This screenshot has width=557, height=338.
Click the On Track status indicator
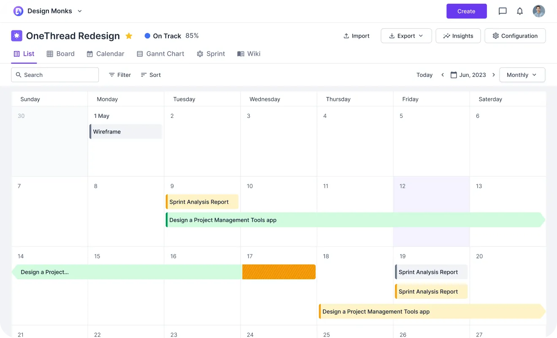tap(163, 36)
